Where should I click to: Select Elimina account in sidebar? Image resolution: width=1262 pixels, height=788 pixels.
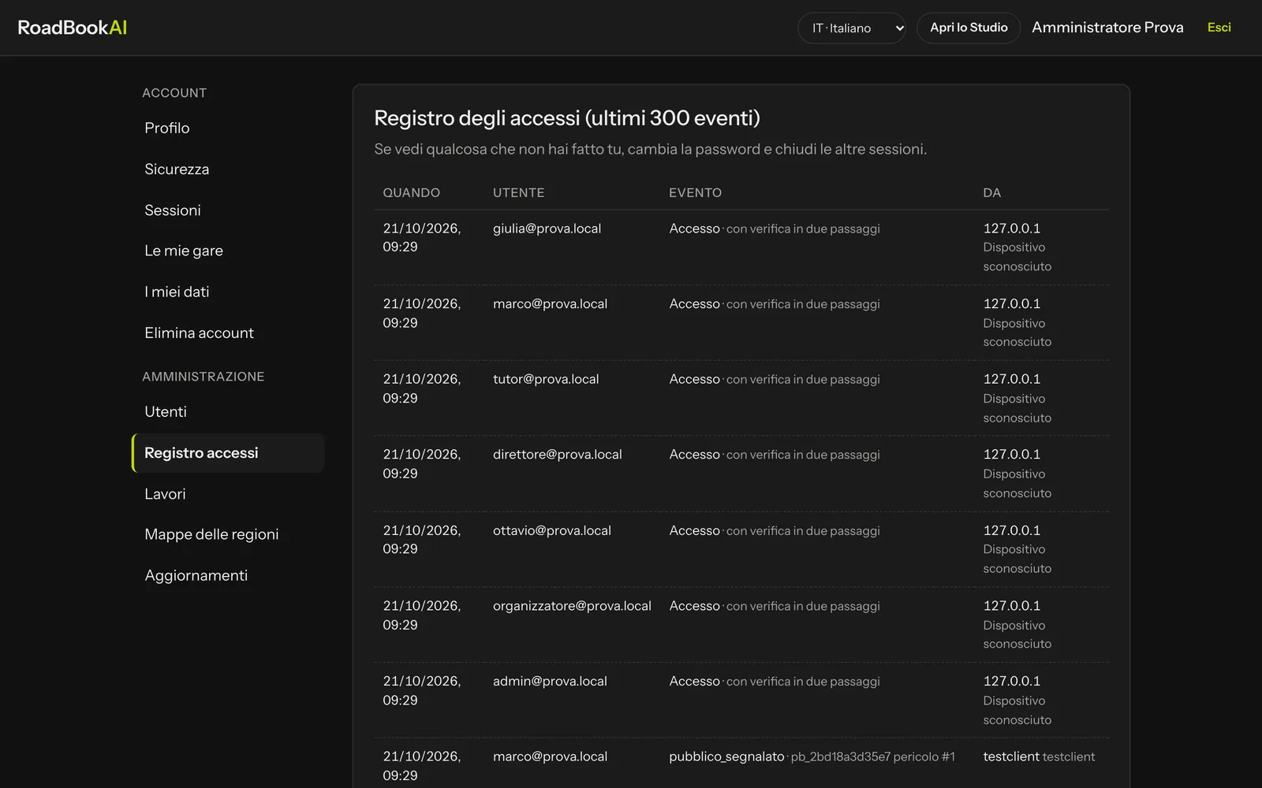(228, 333)
